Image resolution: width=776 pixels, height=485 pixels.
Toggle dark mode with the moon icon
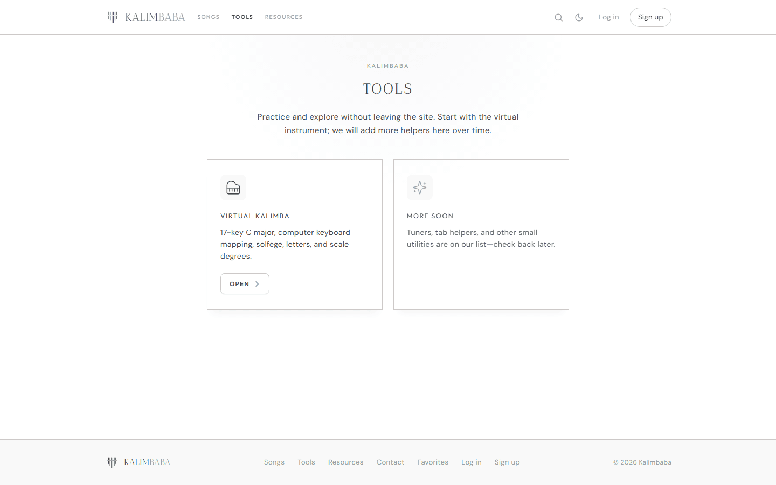tap(579, 17)
